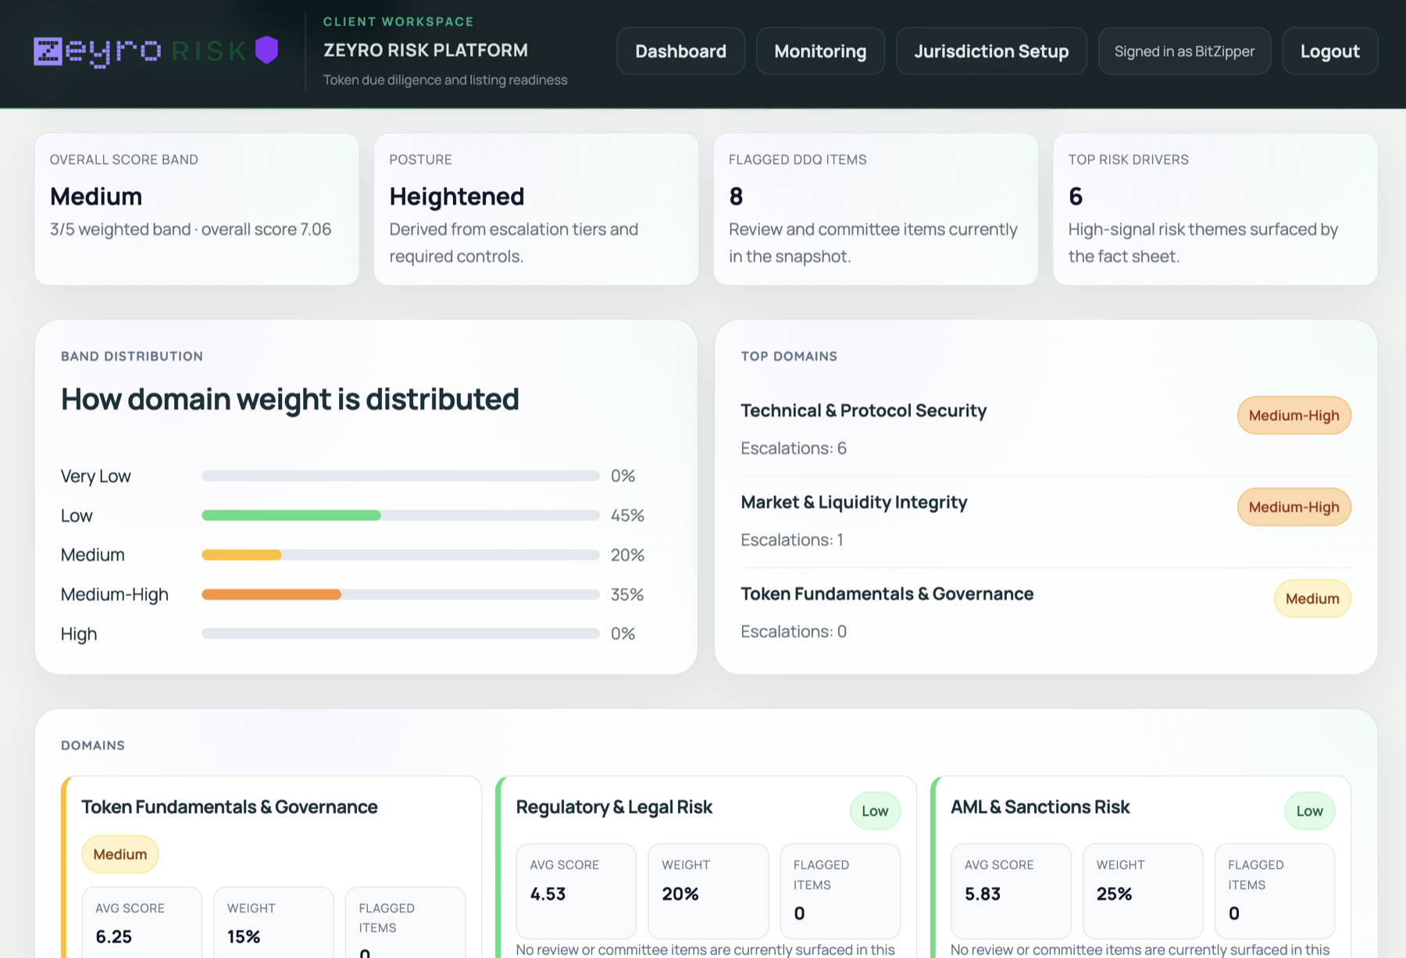Viewport: 1406px width, 958px height.
Task: Click the Medium badge on Token Fundamentals & Governance
Action: pyautogui.click(x=1312, y=599)
